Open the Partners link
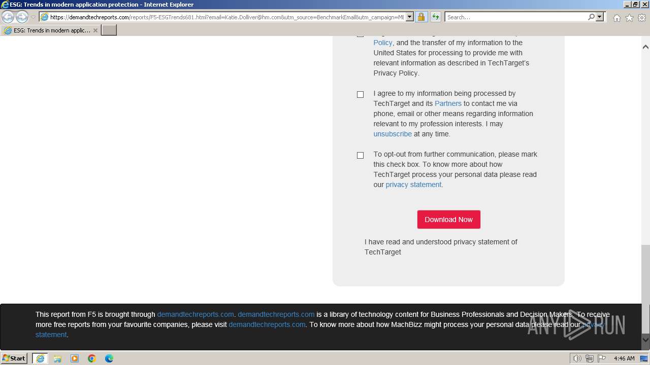 448,103
